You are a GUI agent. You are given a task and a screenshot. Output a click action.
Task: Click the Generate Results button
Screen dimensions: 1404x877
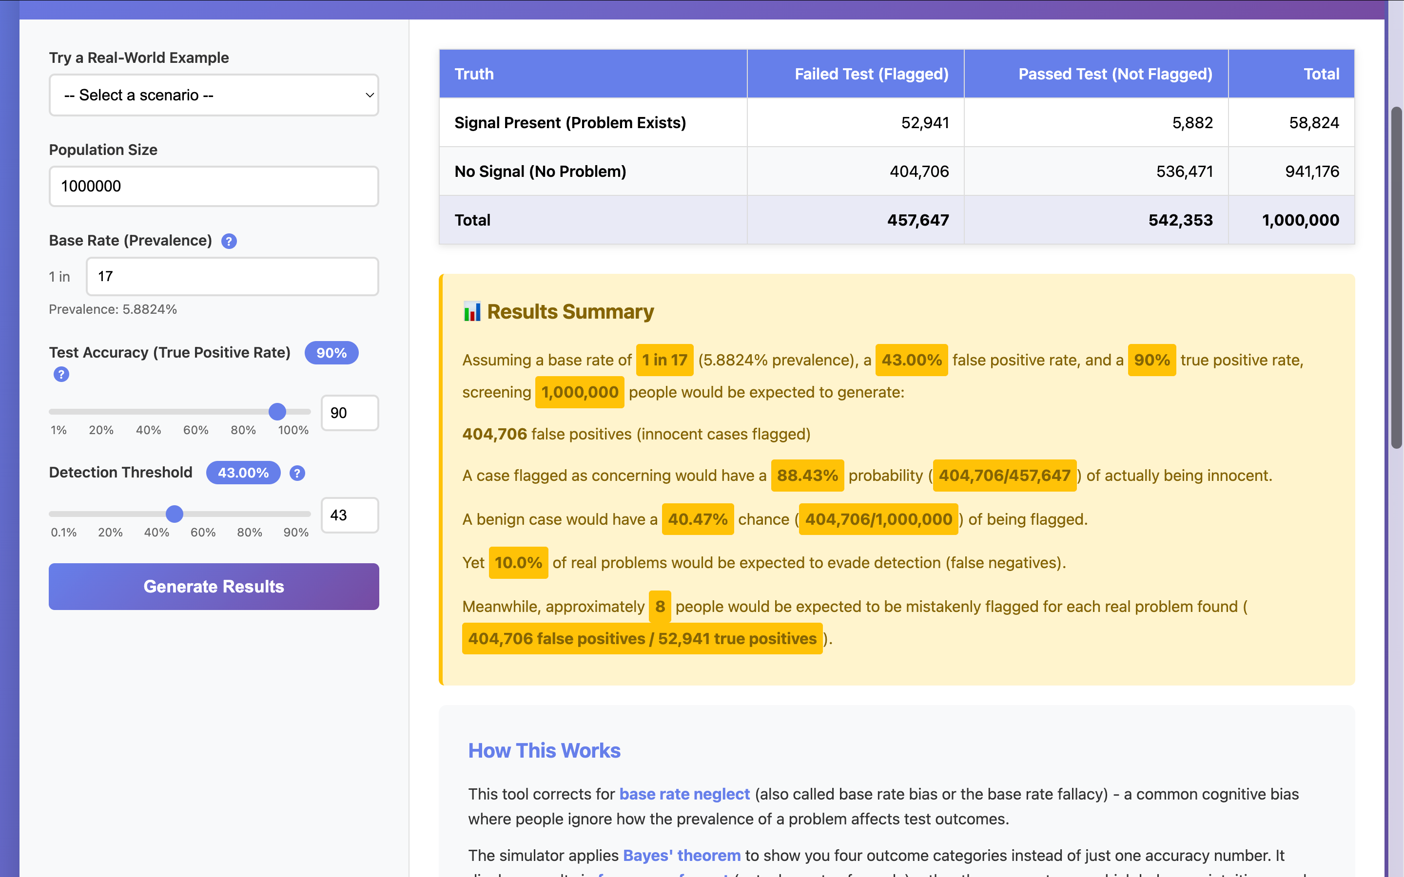pyautogui.click(x=214, y=587)
